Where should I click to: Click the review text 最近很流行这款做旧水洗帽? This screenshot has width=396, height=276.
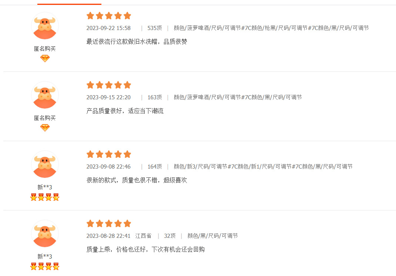tap(137, 41)
